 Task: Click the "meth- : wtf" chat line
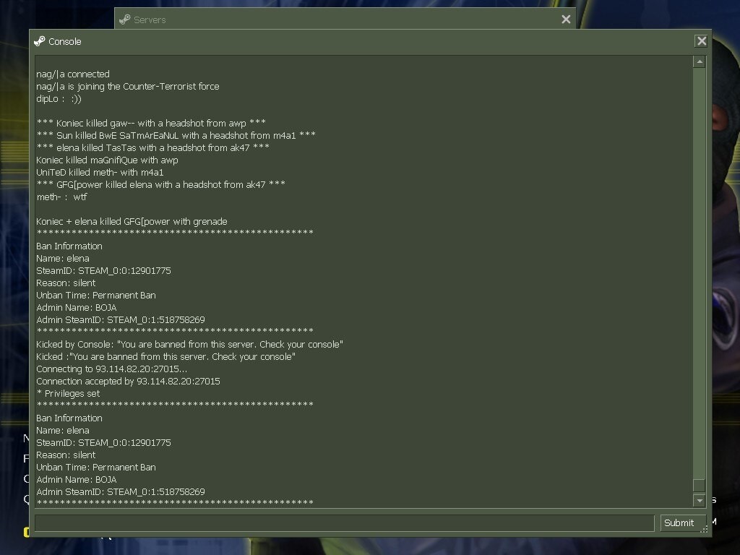[61, 197]
